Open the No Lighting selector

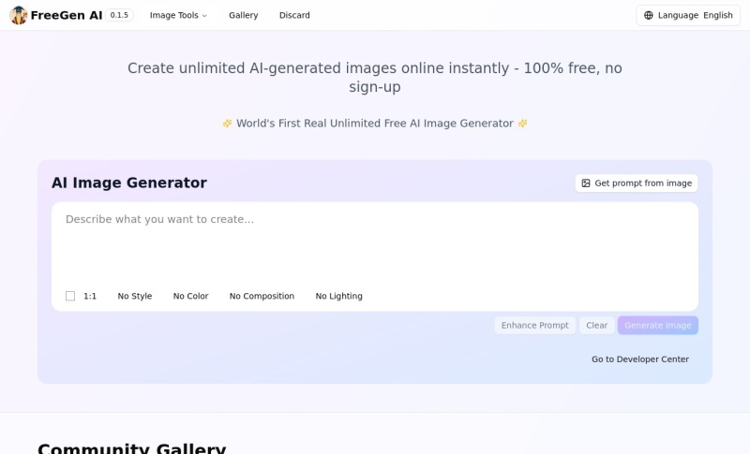tap(339, 296)
